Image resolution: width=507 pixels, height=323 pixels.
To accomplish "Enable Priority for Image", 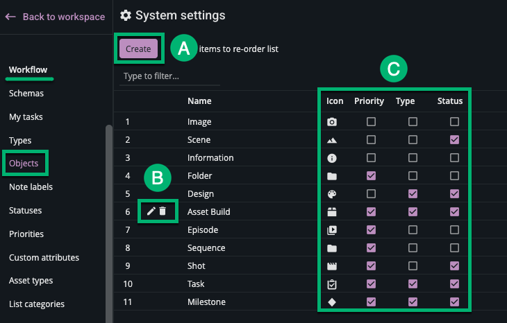I will click(371, 122).
